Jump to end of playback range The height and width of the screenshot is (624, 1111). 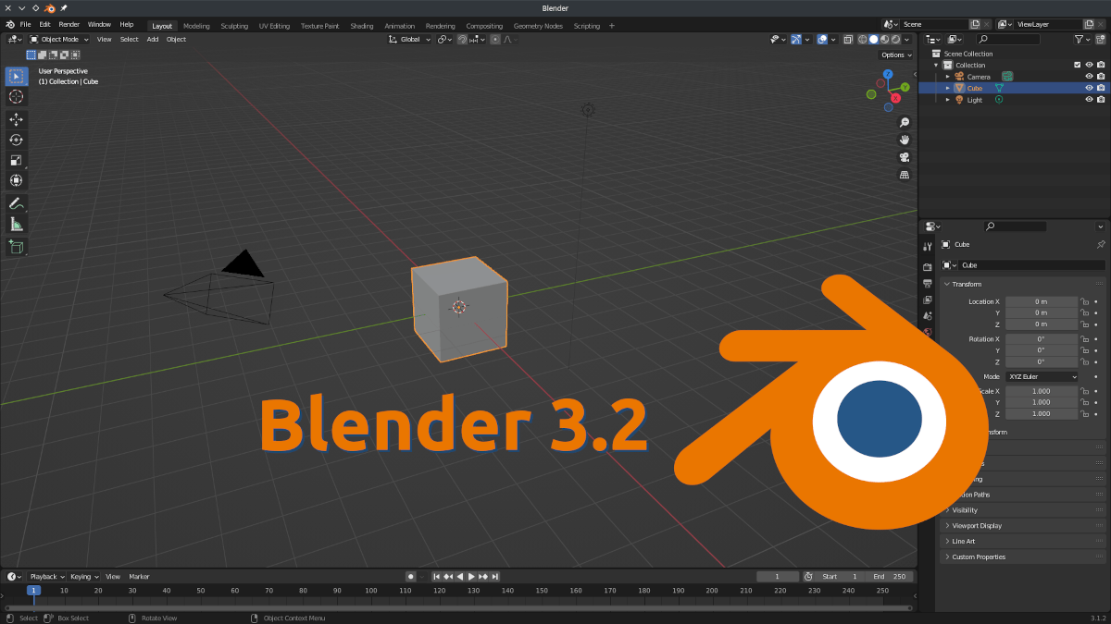pyautogui.click(x=494, y=576)
